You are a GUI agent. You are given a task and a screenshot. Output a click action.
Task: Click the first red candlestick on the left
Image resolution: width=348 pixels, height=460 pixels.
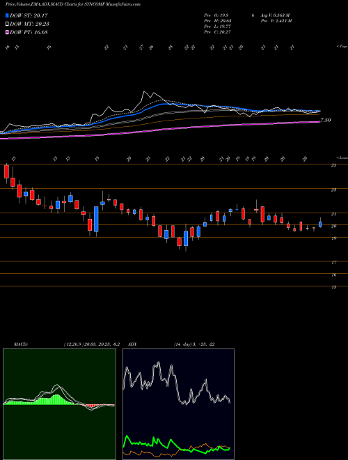pyautogui.click(x=6, y=171)
